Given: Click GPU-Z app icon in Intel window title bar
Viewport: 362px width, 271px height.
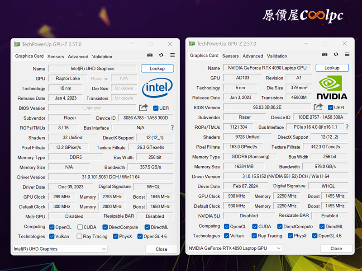Looking at the screenshot, I should pos(17,44).
